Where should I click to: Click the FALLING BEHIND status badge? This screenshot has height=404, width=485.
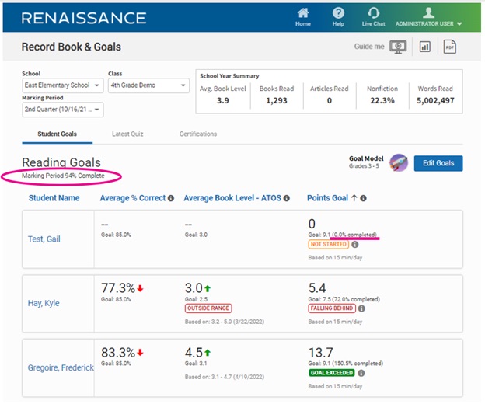[332, 308]
